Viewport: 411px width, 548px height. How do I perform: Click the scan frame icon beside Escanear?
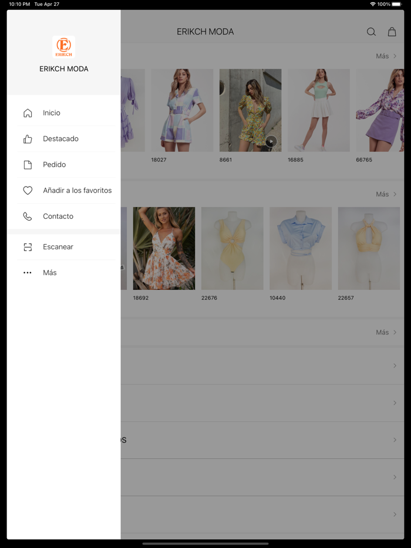click(28, 247)
